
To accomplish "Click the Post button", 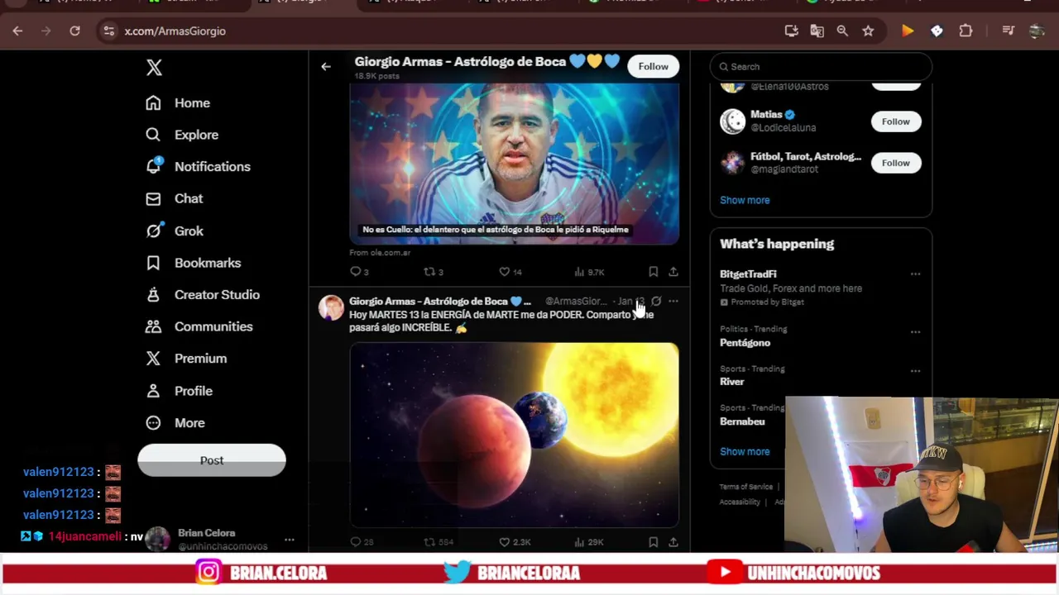I will point(212,460).
